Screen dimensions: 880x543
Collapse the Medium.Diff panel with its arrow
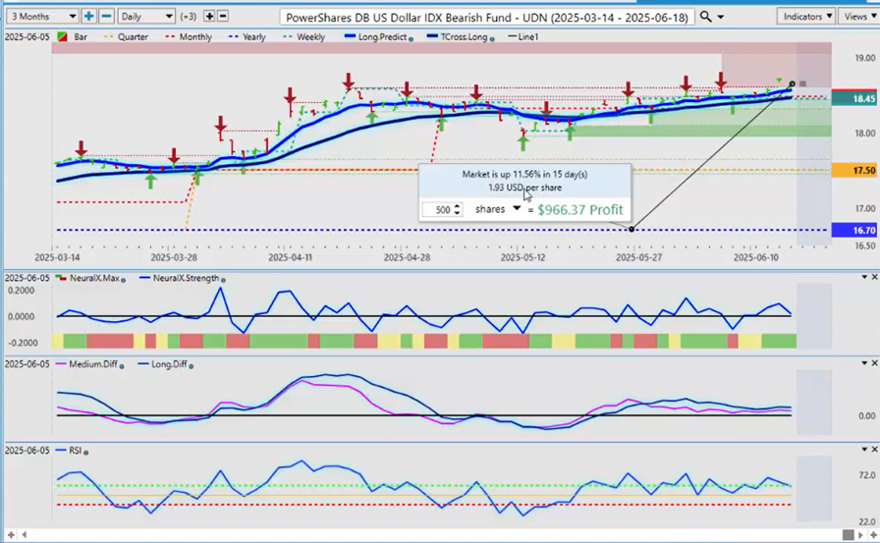tap(864, 363)
